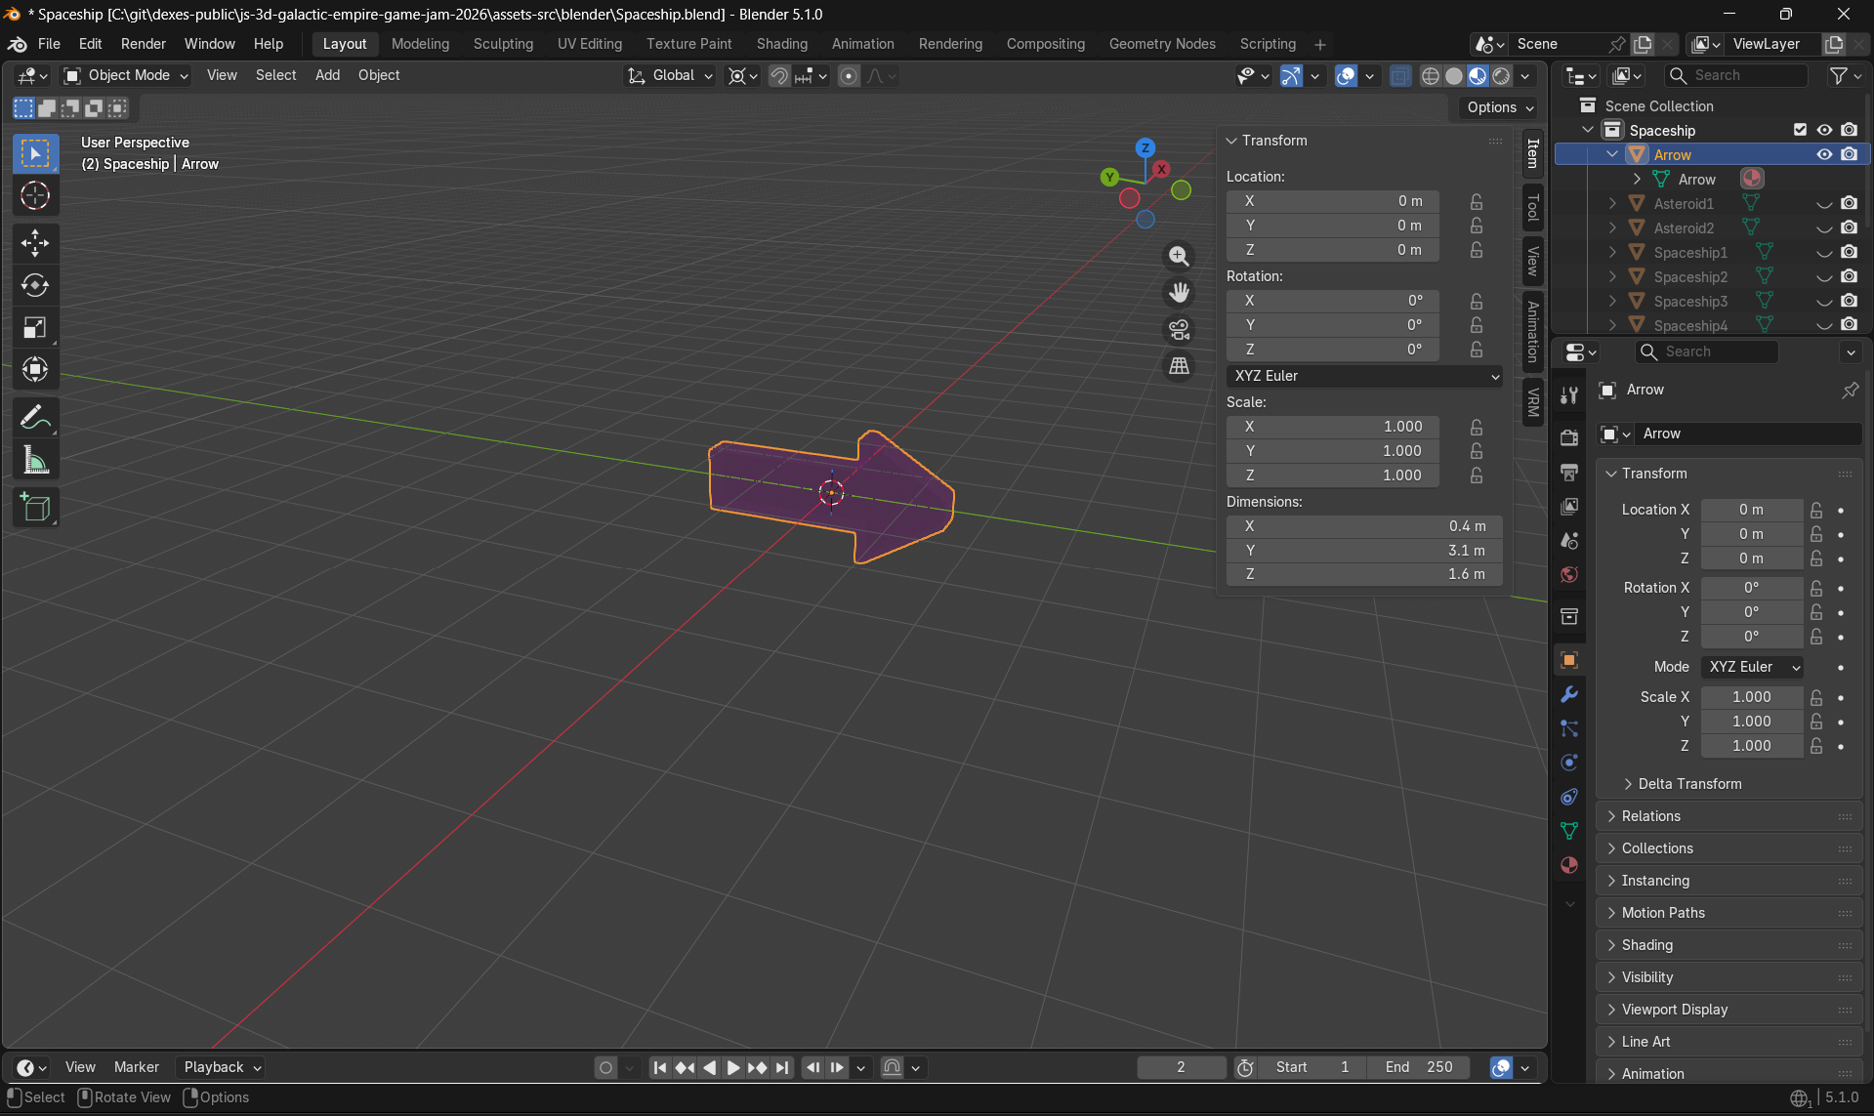Image resolution: width=1874 pixels, height=1116 pixels.
Task: Select the Measure tool
Action: pyautogui.click(x=35, y=460)
